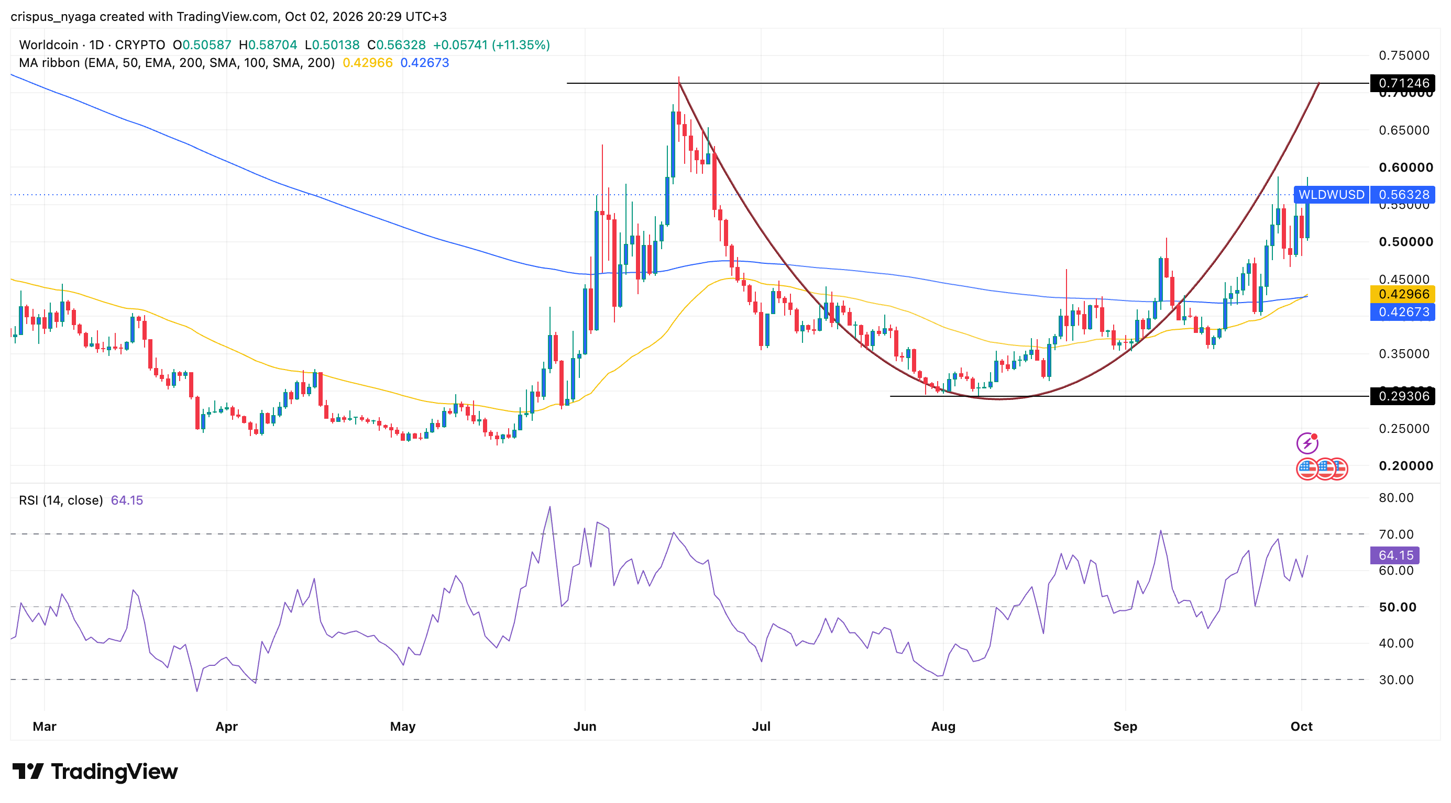This screenshot has width=1451, height=803.
Task: Click the Jun month label on axis
Action: (x=585, y=727)
